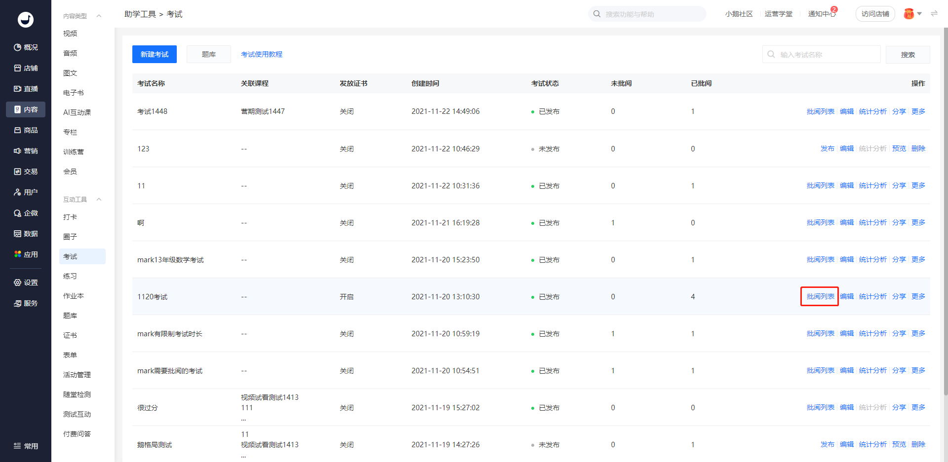Open 用户 in the left navigation

(x=26, y=192)
